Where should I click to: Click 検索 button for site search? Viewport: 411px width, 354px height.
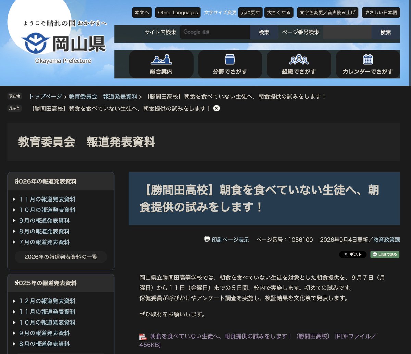tap(264, 32)
